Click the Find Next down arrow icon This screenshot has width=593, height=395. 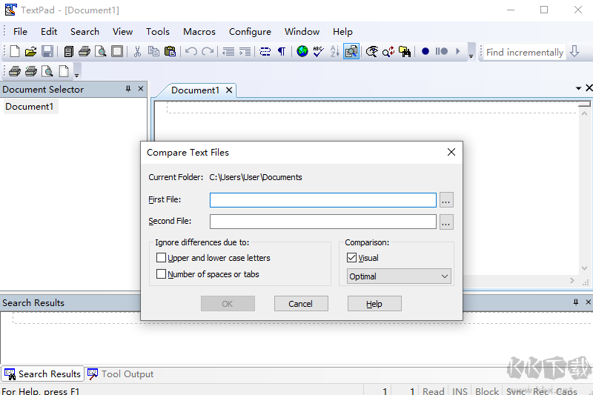pos(574,51)
